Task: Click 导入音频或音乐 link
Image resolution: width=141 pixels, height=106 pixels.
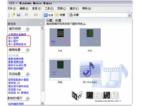Action: click(17, 44)
